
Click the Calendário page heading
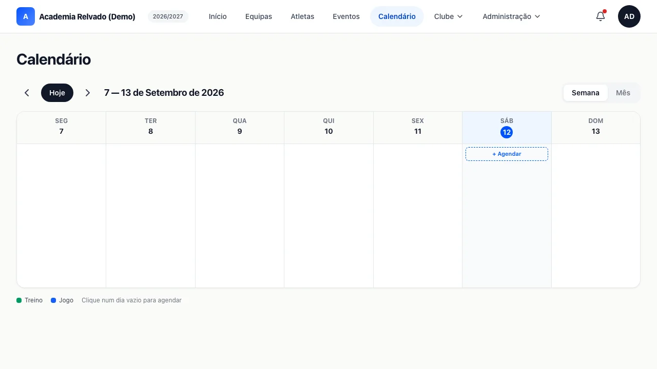coord(53,59)
